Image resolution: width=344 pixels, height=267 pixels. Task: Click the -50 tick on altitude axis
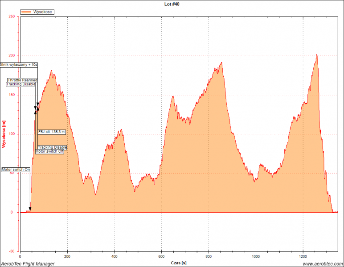tap(12, 251)
